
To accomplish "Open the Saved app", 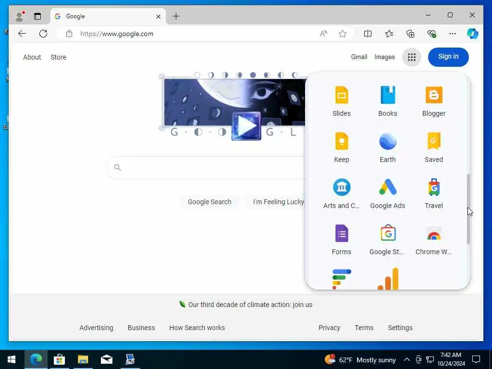I will pyautogui.click(x=434, y=147).
